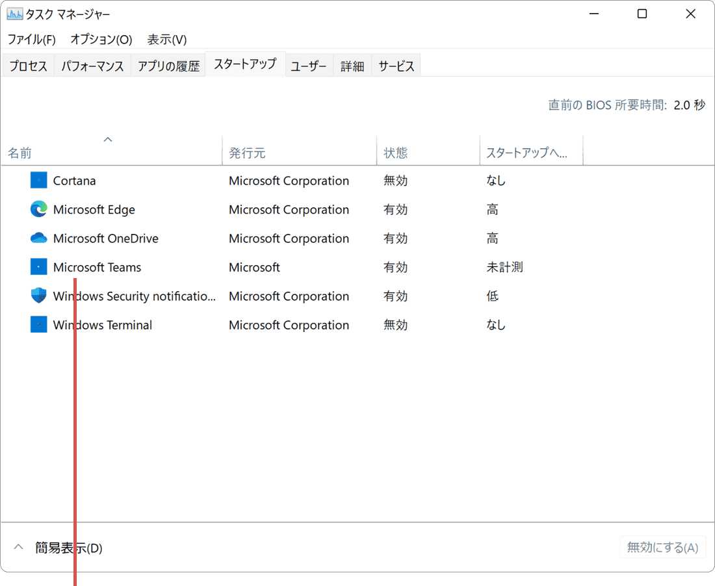Viewport: 715px width, 586px height.
Task: Select the Microsoft Edge row name
Action: click(94, 210)
